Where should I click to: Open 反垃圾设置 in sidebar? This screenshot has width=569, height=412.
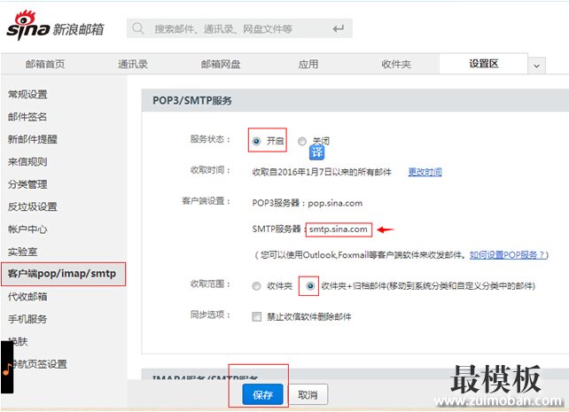(33, 206)
